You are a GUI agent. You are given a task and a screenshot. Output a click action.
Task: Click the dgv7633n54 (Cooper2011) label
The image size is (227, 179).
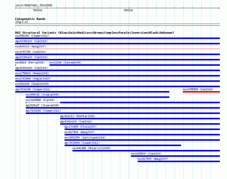(x=82, y=143)
